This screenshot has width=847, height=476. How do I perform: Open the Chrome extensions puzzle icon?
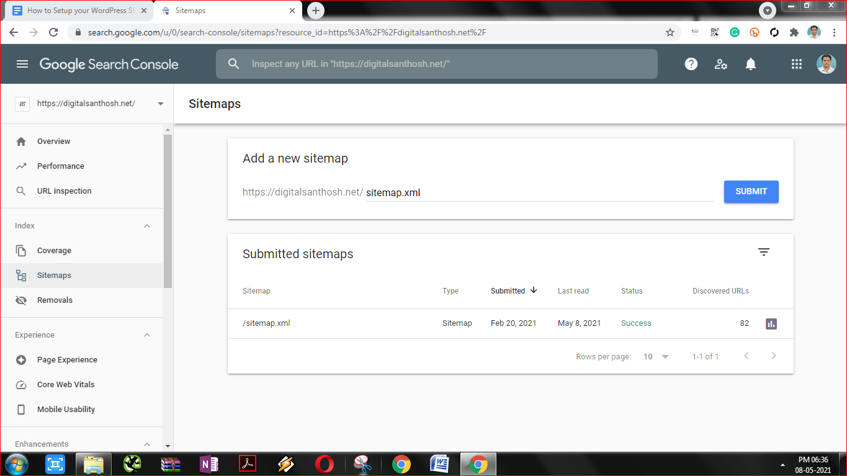pyautogui.click(x=794, y=32)
